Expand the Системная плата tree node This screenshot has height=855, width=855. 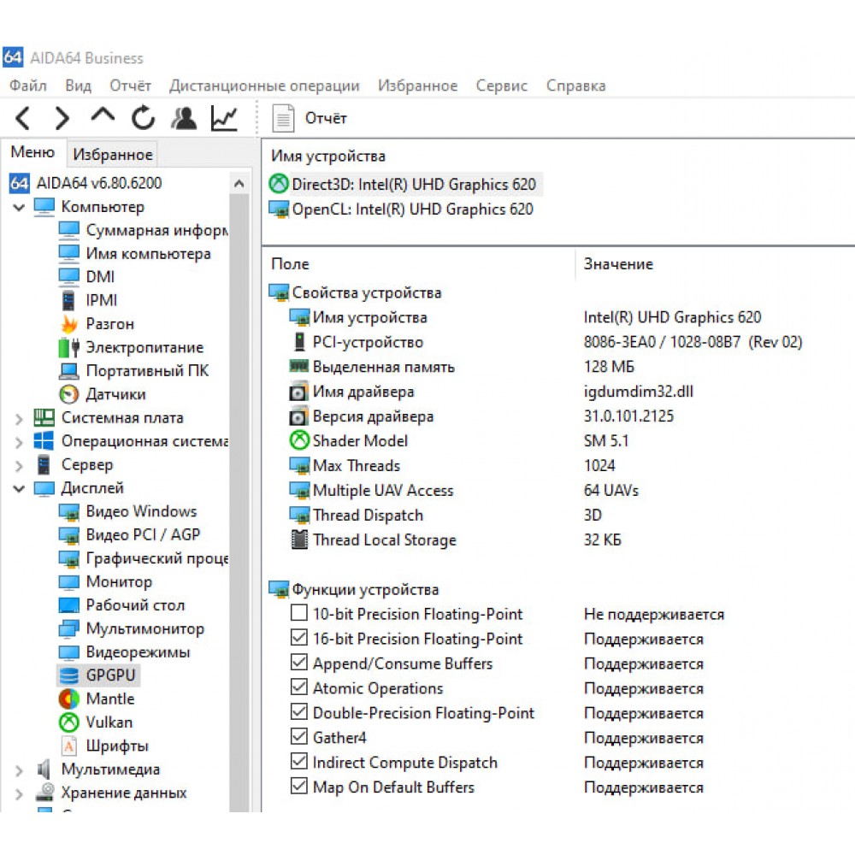click(19, 419)
